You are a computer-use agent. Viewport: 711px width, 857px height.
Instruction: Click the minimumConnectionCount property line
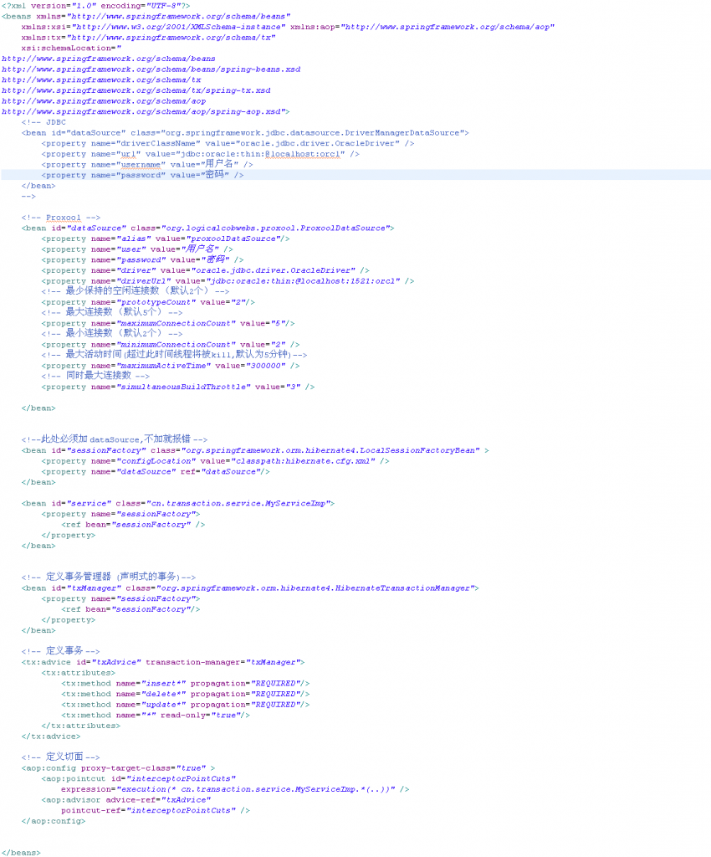pos(171,345)
